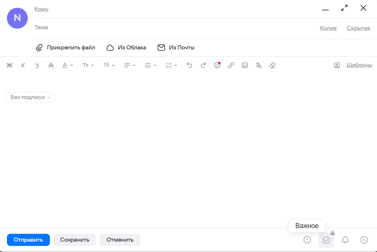Open the font size 15 dropdown
This screenshot has width=377, height=252.
click(109, 65)
